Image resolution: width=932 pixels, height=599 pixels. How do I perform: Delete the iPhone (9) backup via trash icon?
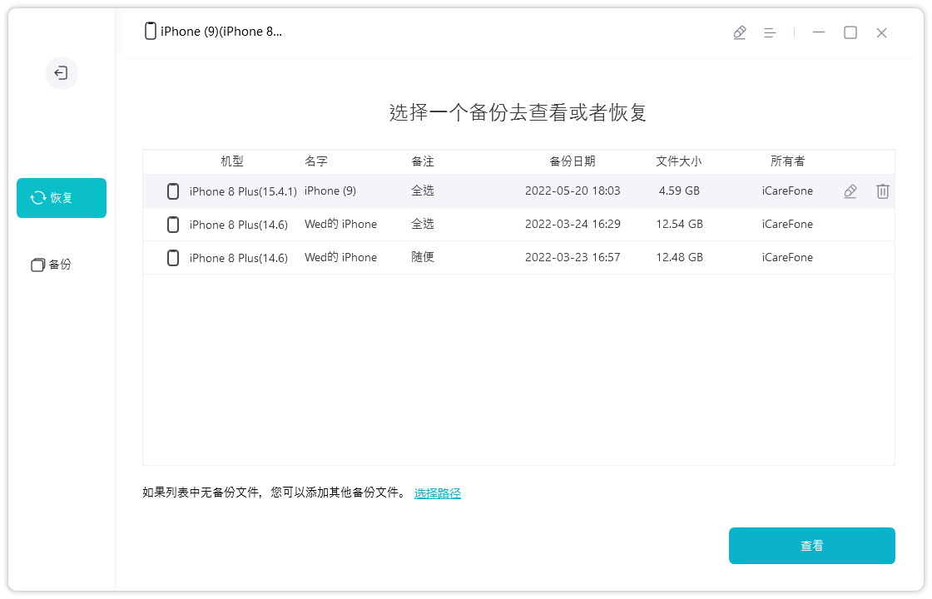(882, 191)
